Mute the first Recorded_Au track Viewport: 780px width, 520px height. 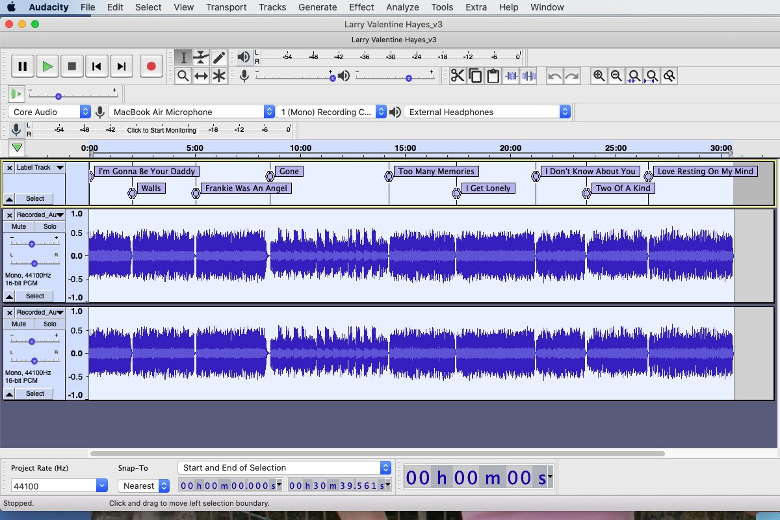point(19,226)
